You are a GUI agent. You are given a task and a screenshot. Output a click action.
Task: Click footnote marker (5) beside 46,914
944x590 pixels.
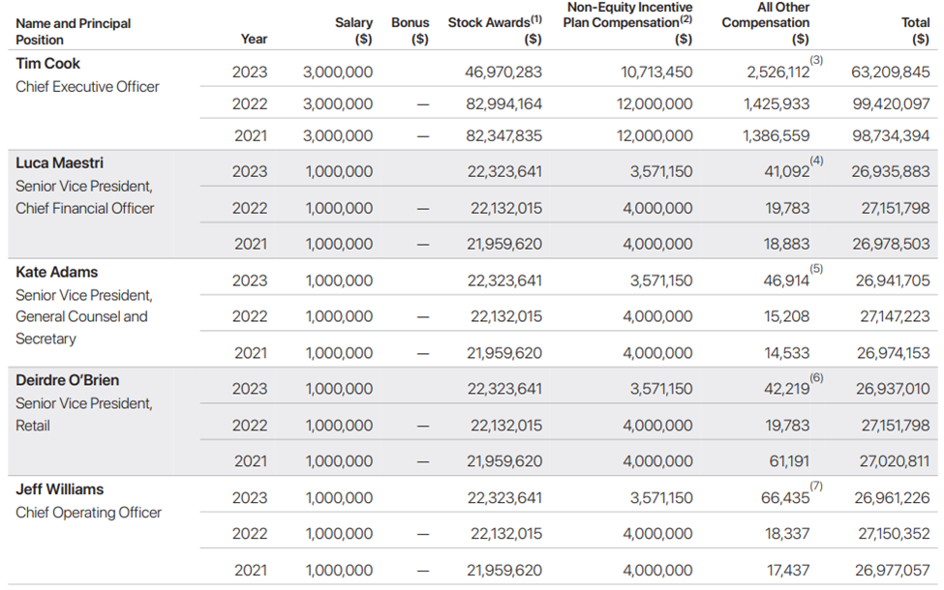816,269
